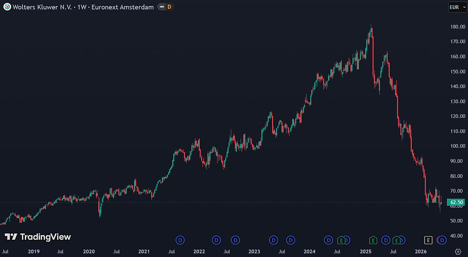Open dividend marker above Jul 2022
The image size is (468, 257).
coord(235,240)
